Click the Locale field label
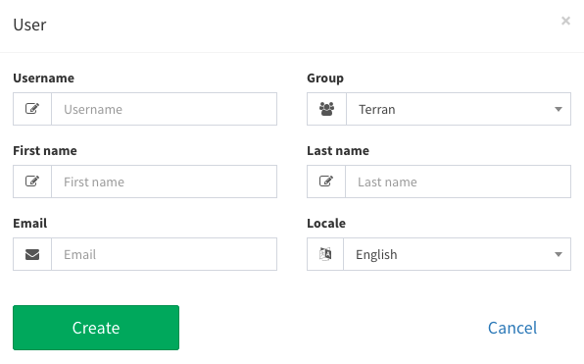 [326, 224]
